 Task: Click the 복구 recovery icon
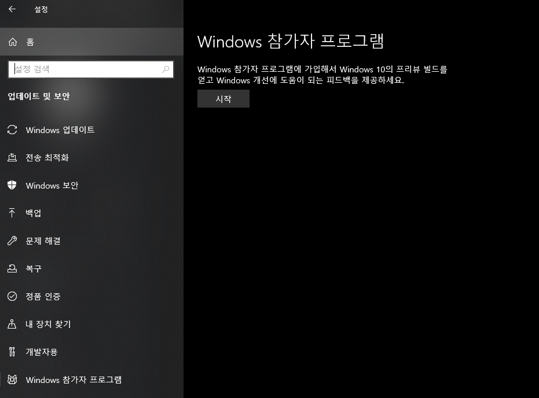tap(12, 268)
